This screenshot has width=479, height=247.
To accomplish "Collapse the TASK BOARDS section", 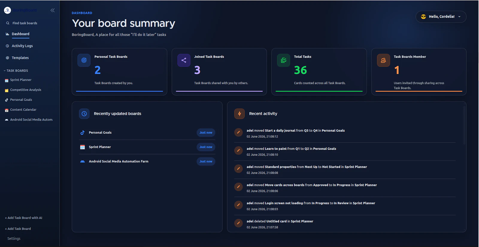I will [16, 71].
